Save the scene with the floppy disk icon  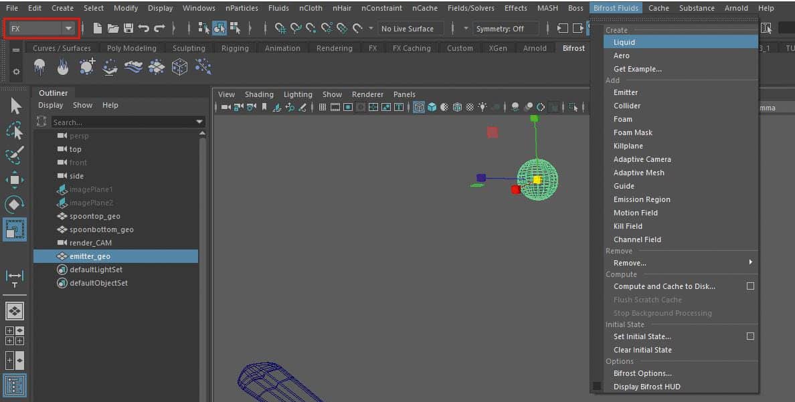(x=128, y=28)
